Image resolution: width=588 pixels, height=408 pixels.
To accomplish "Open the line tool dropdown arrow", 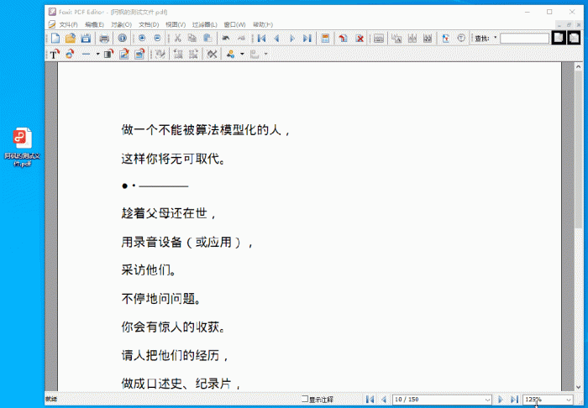I will pos(98,55).
